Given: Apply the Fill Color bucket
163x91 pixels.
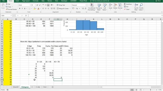Looking at the screenshot, I should click(x=35, y=9).
